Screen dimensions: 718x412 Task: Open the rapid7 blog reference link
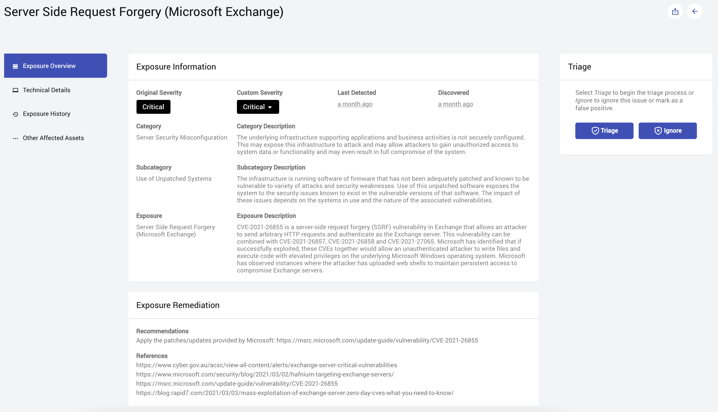tap(295, 393)
